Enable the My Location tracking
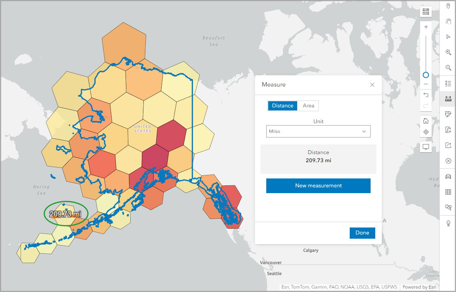Viewport: 456px width, 292px height. click(425, 132)
